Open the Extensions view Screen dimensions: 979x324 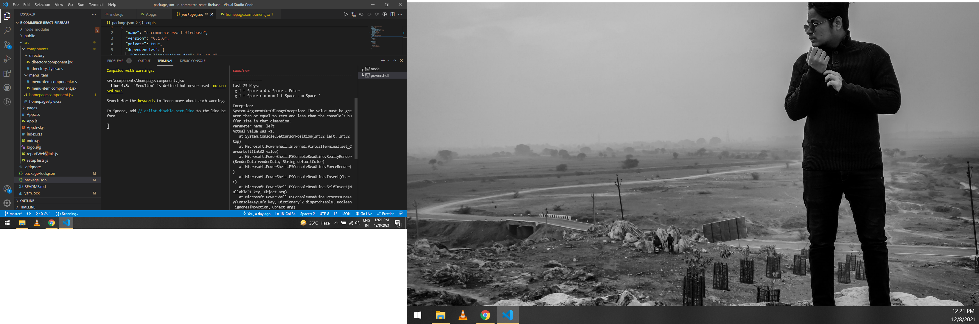pyautogui.click(x=7, y=73)
